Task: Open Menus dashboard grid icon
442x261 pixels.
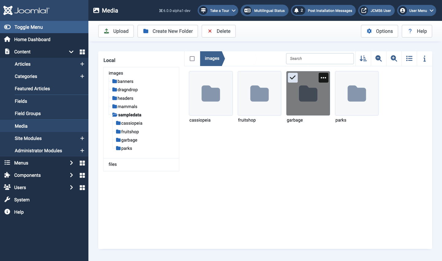Action: point(82,163)
